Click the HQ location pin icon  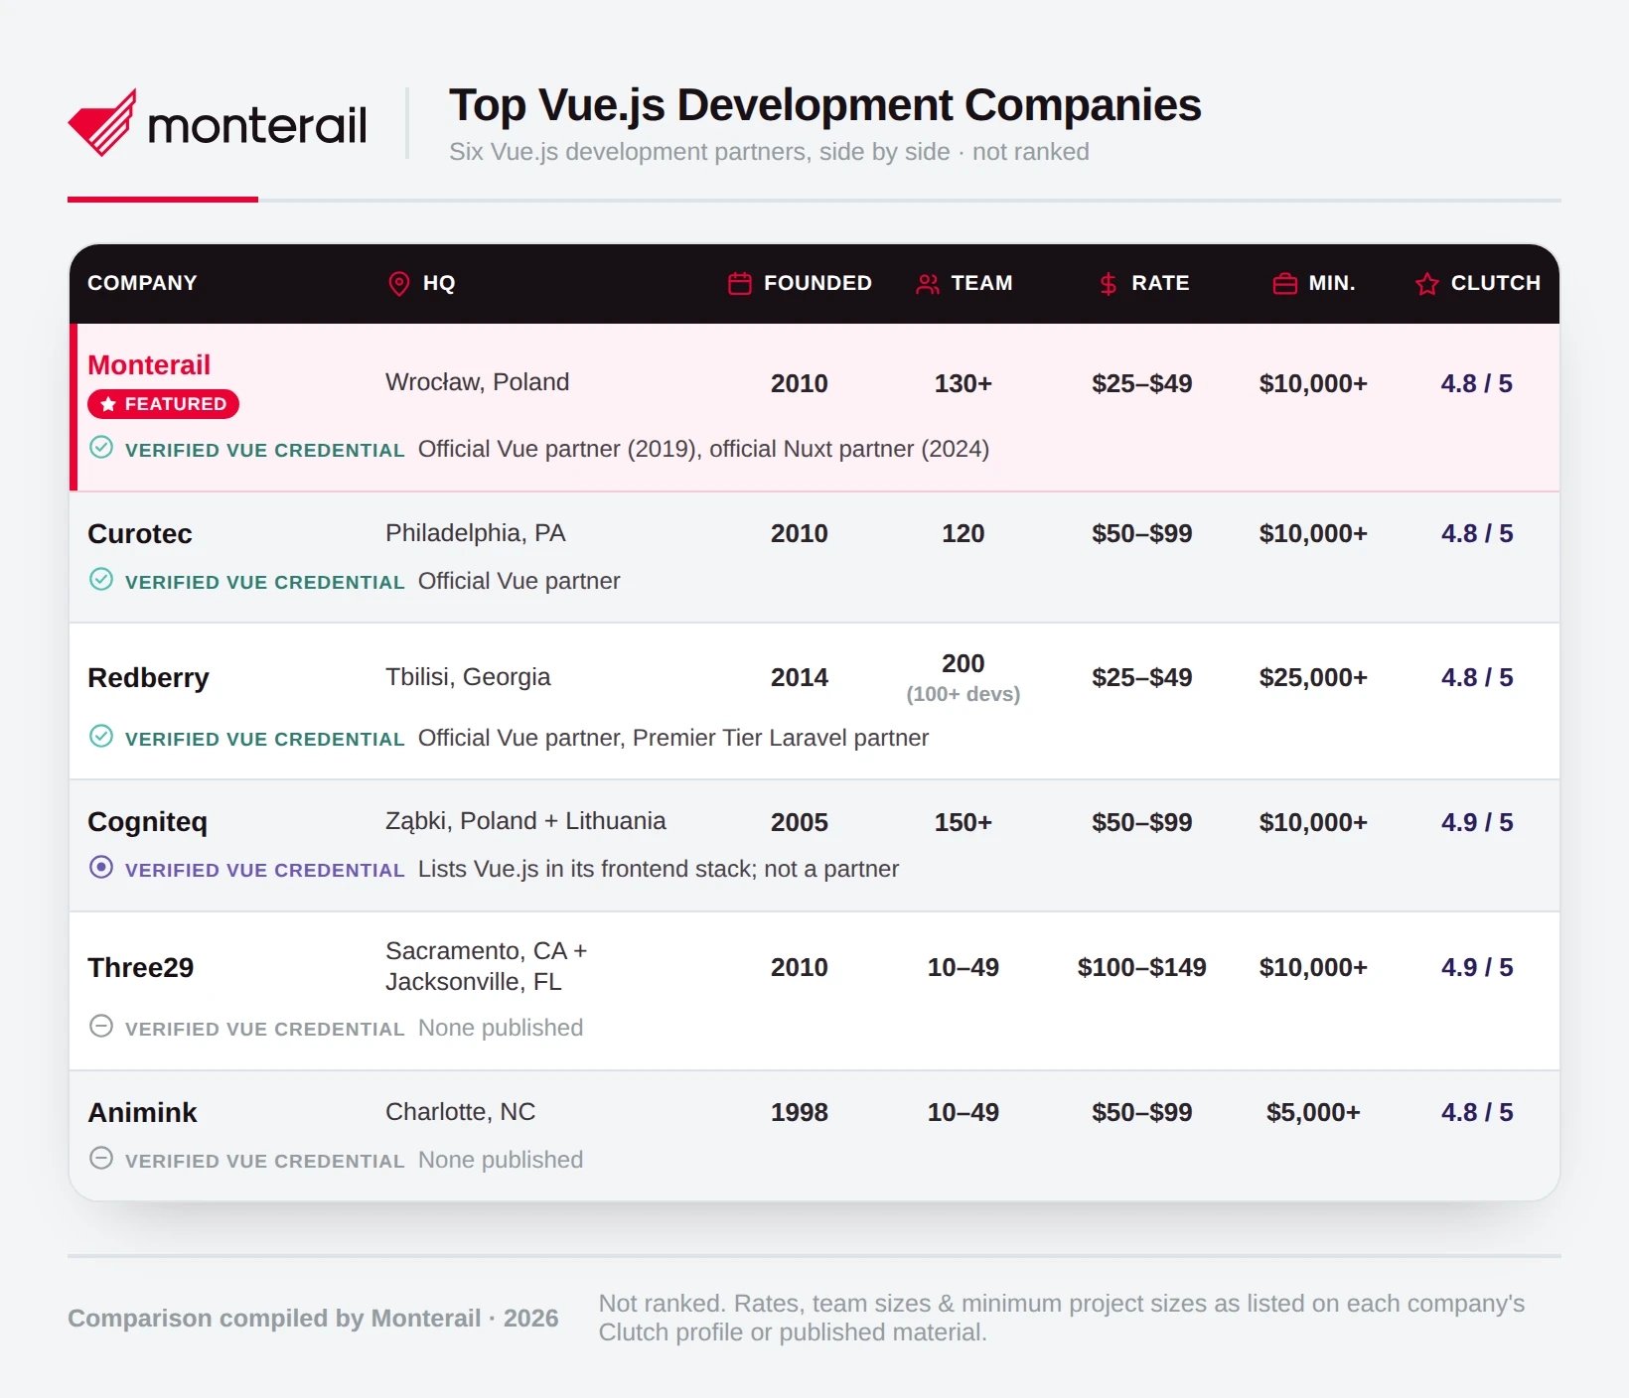(398, 284)
